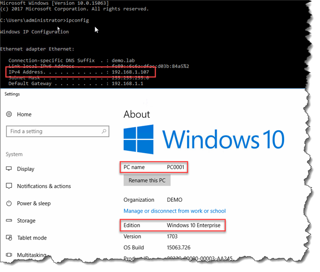The width and height of the screenshot is (320, 272).
Task: Select Version value 1703
Action: point(172,237)
